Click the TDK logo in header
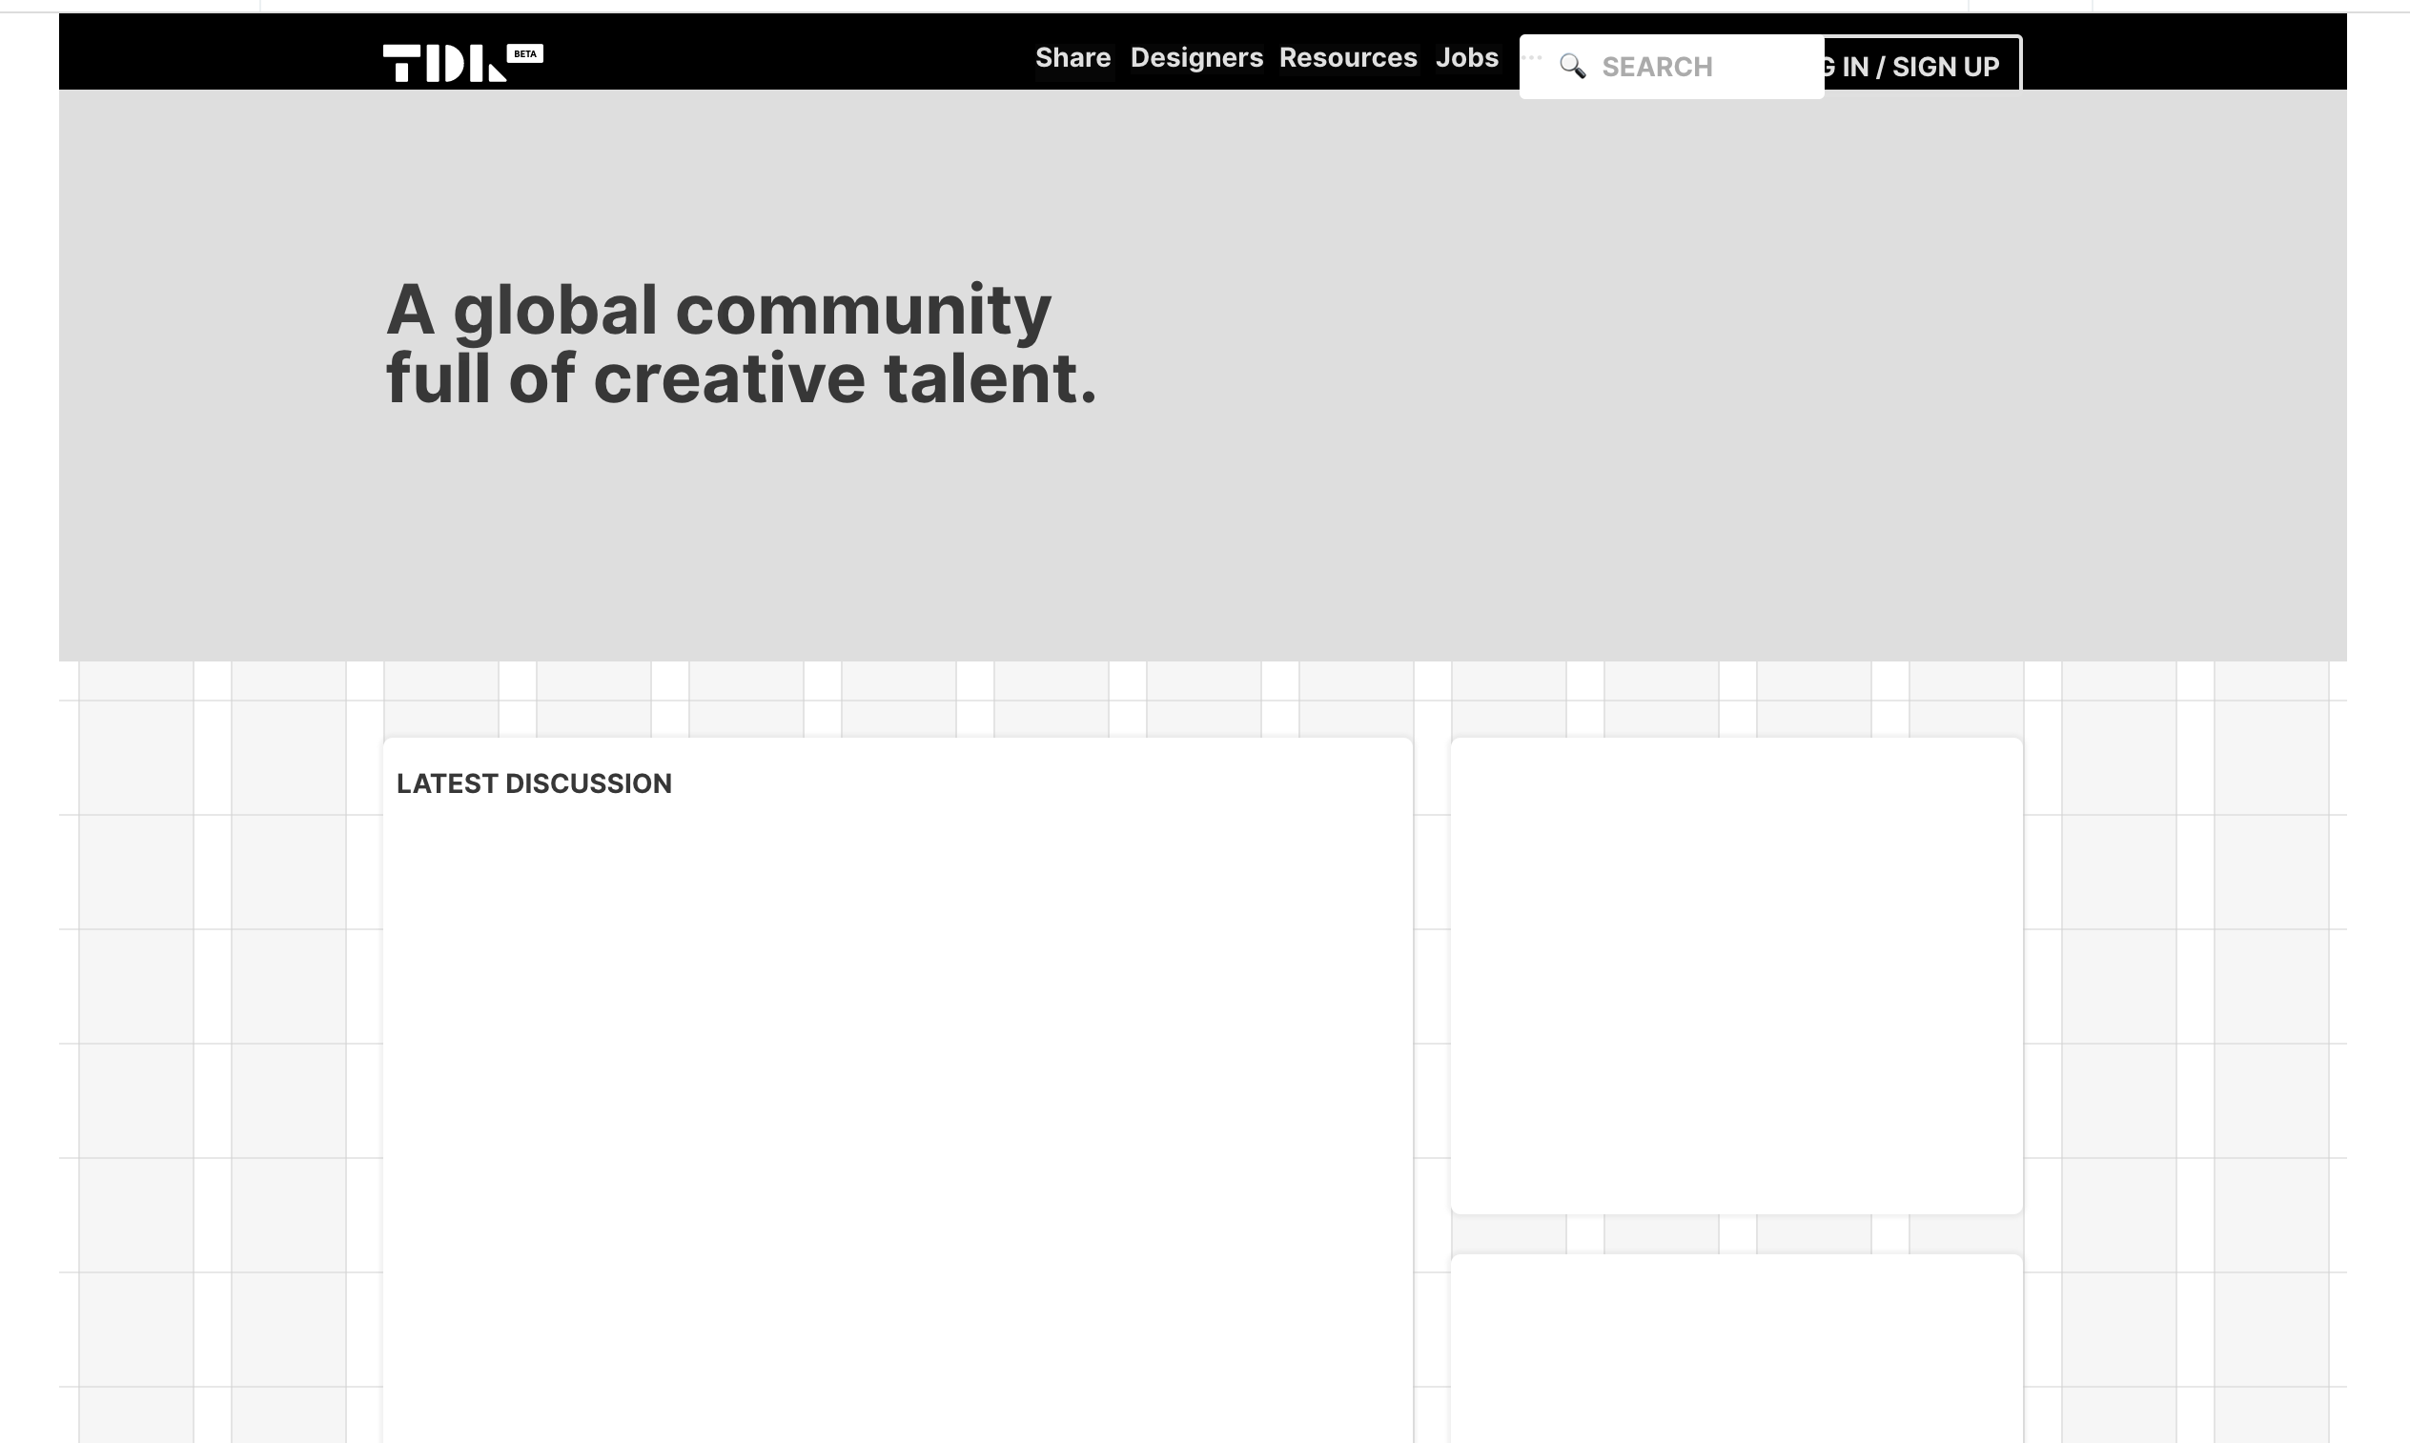The width and height of the screenshot is (2410, 1443). 443,63
